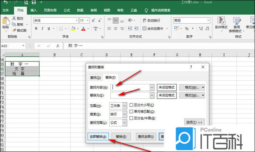Click the Cut (剪切) scissors icon

(x=14, y=18)
